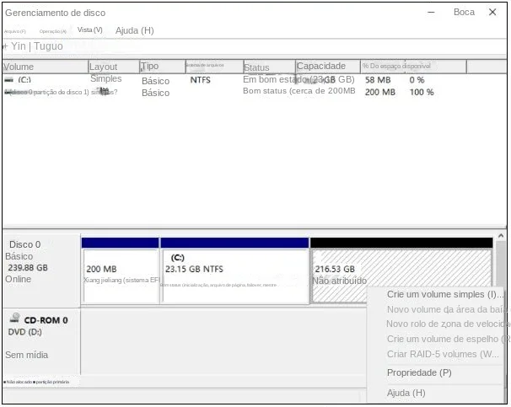Open the Arquivo (F) menu
Screen dimensions: 511x407
15,31
